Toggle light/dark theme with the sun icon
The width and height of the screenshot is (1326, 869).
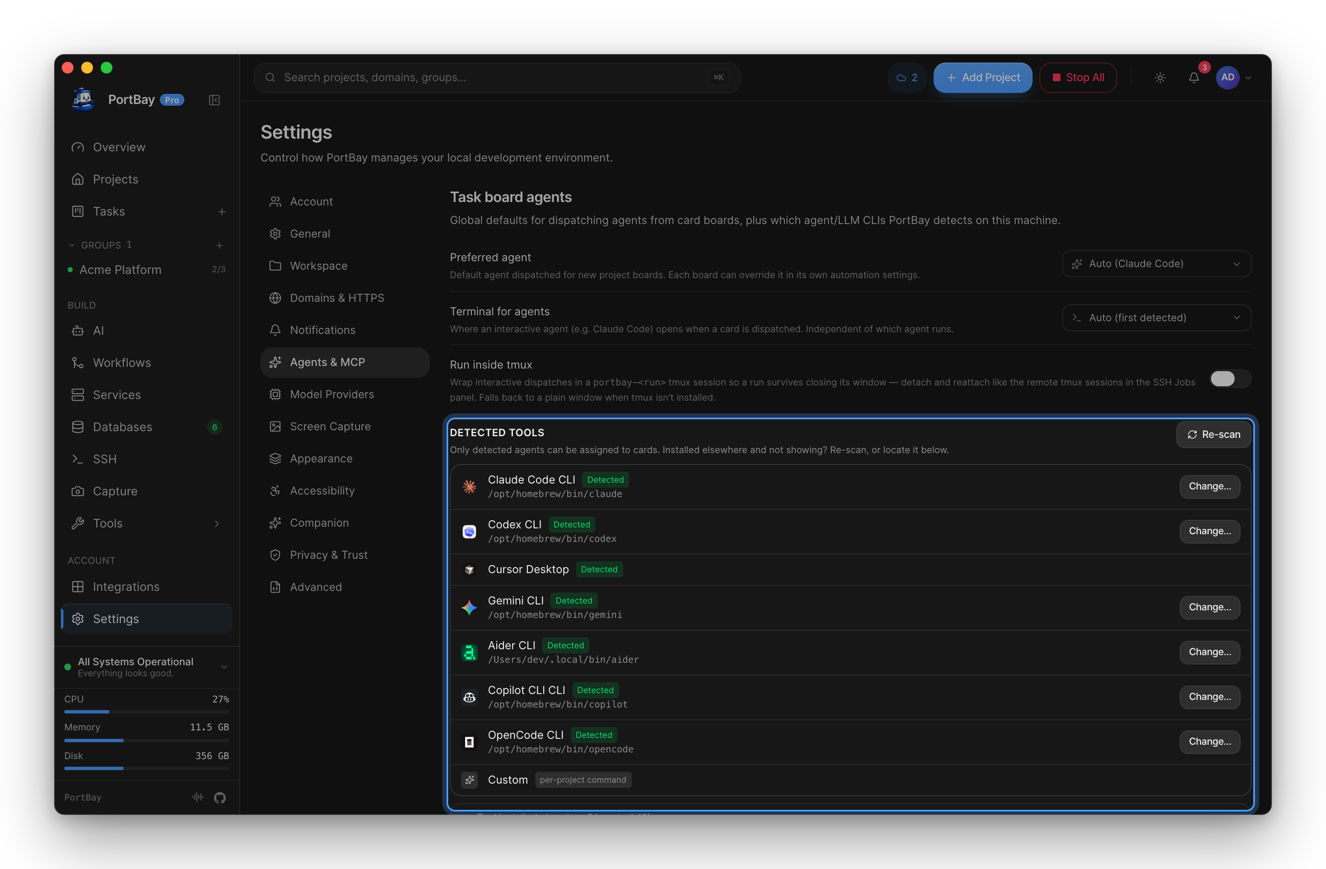pyautogui.click(x=1160, y=78)
